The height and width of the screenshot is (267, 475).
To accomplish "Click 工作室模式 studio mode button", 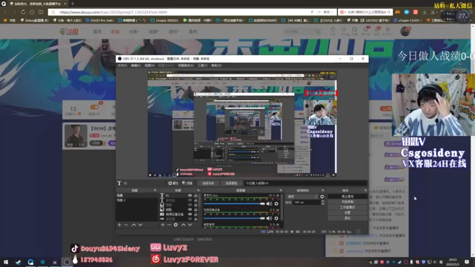I will coord(347,207).
